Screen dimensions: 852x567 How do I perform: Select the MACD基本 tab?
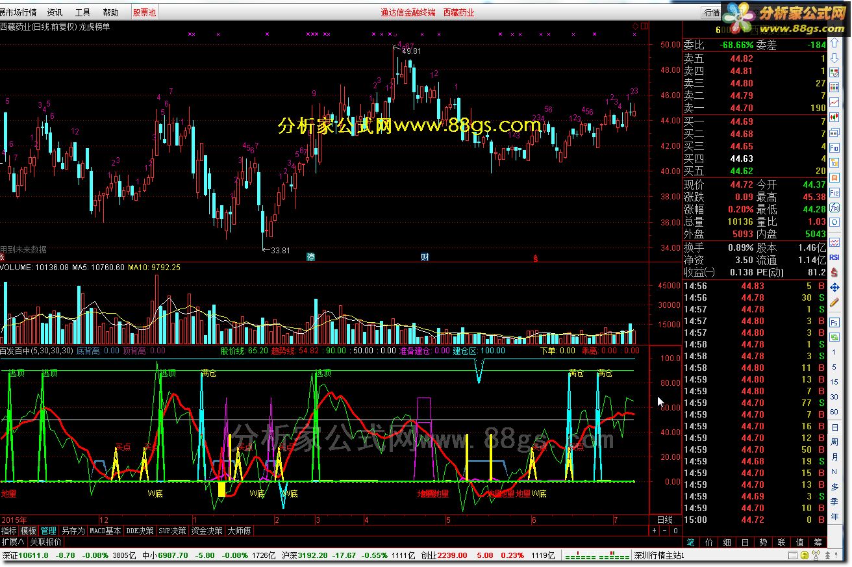pos(105,531)
